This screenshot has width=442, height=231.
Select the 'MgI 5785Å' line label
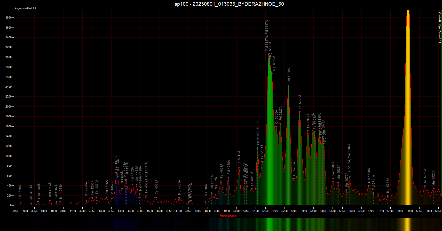pyautogui.click(x=388, y=185)
